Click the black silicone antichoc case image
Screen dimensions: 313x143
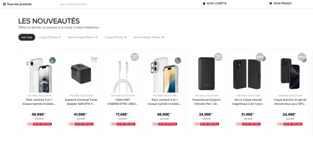pyautogui.click(x=290, y=73)
